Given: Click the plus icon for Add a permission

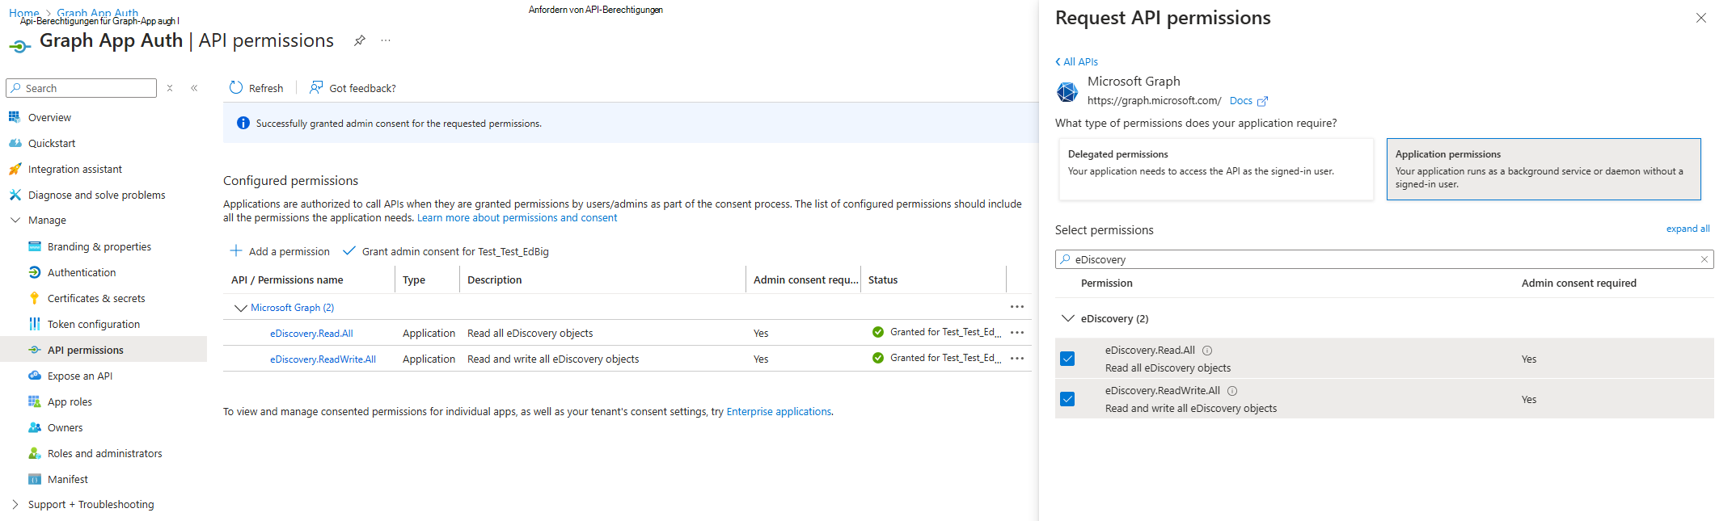Looking at the screenshot, I should pos(236,251).
